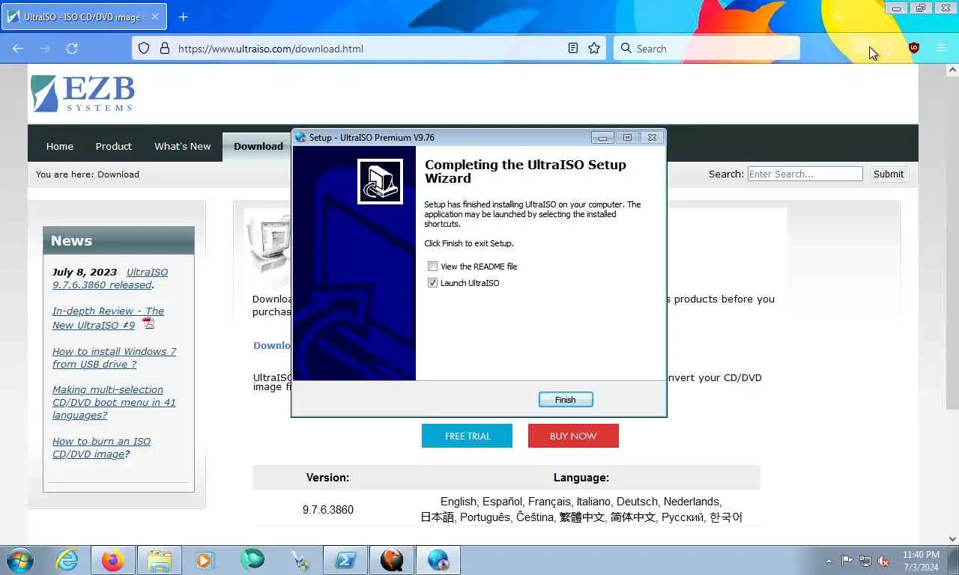This screenshot has height=575, width=959.
Task: Click the muted volume tray icon
Action: (x=883, y=561)
